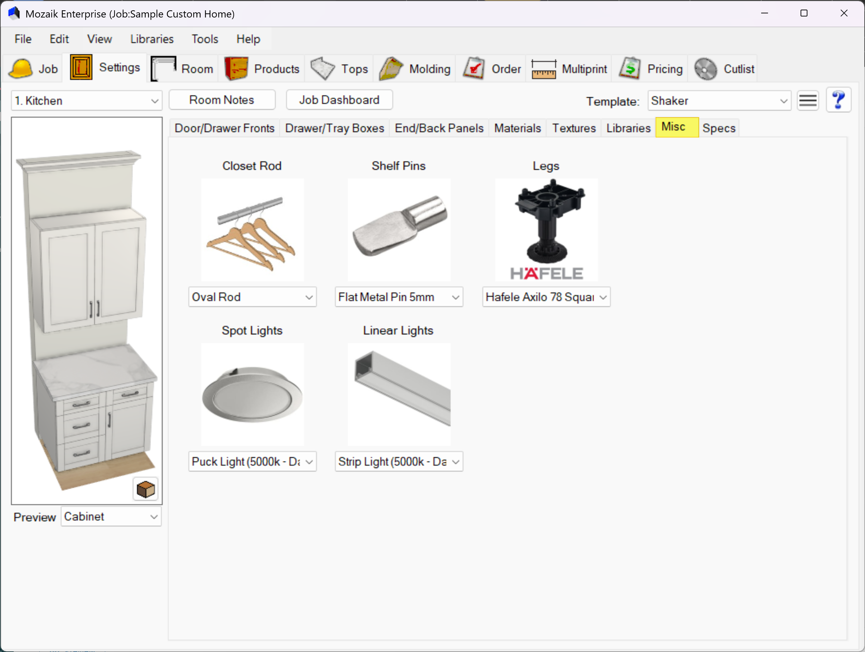Click the Multiprint ruler icon
This screenshot has height=652, width=865.
point(543,69)
